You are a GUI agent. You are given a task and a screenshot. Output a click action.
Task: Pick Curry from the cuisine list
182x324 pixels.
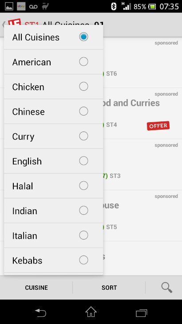coord(53,136)
